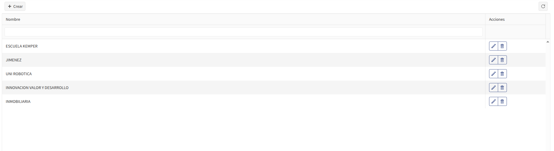Click the Acciones column header
The width and height of the screenshot is (554, 151).
point(515,19)
